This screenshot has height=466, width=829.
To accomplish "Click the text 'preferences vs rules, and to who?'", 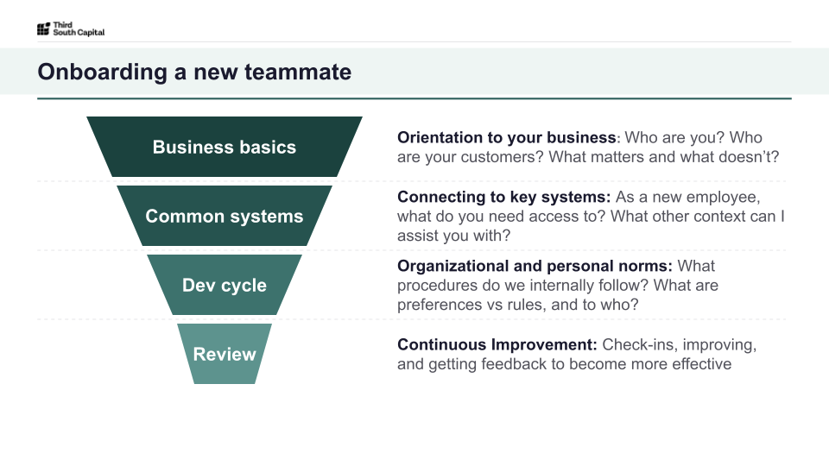I will (x=517, y=305).
